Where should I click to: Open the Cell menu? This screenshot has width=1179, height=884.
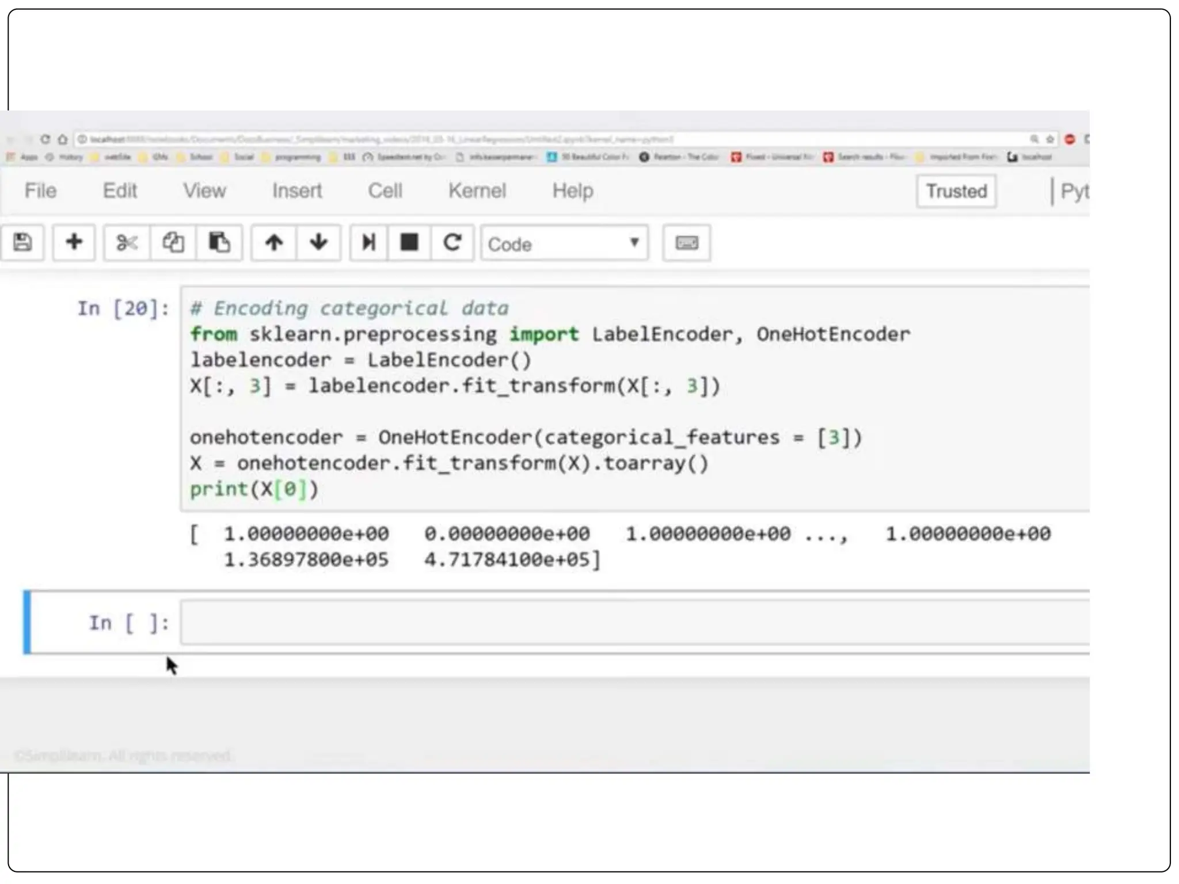click(x=385, y=190)
